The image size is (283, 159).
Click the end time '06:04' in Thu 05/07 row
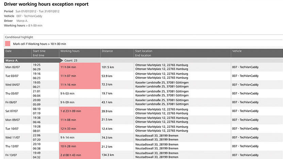point(37,95)
